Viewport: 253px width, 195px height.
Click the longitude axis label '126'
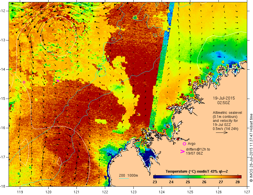coord(218,192)
